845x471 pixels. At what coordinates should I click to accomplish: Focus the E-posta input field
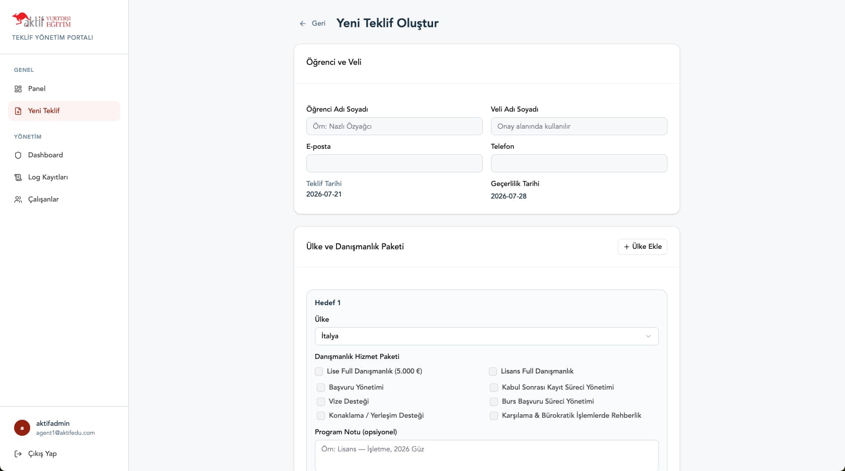[x=394, y=163]
